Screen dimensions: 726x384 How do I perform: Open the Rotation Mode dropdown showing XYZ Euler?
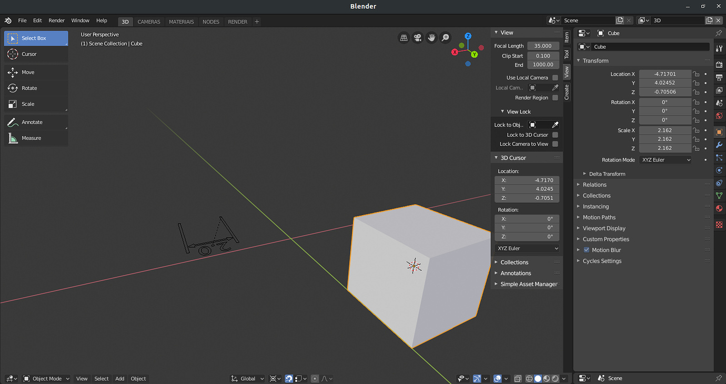[x=665, y=159]
